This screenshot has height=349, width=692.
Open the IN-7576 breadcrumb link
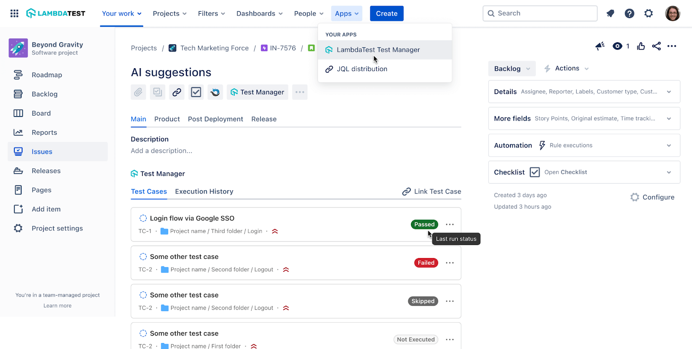pyautogui.click(x=279, y=48)
